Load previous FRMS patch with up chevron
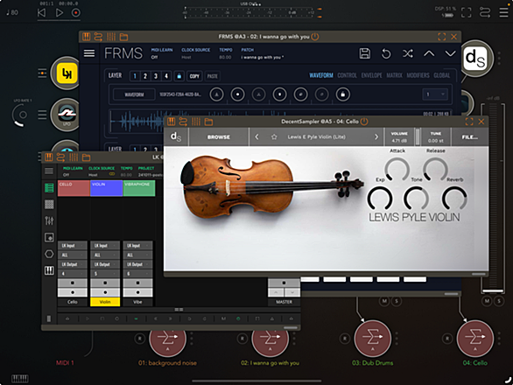Screen dimensions: 513x385 [x=429, y=53]
